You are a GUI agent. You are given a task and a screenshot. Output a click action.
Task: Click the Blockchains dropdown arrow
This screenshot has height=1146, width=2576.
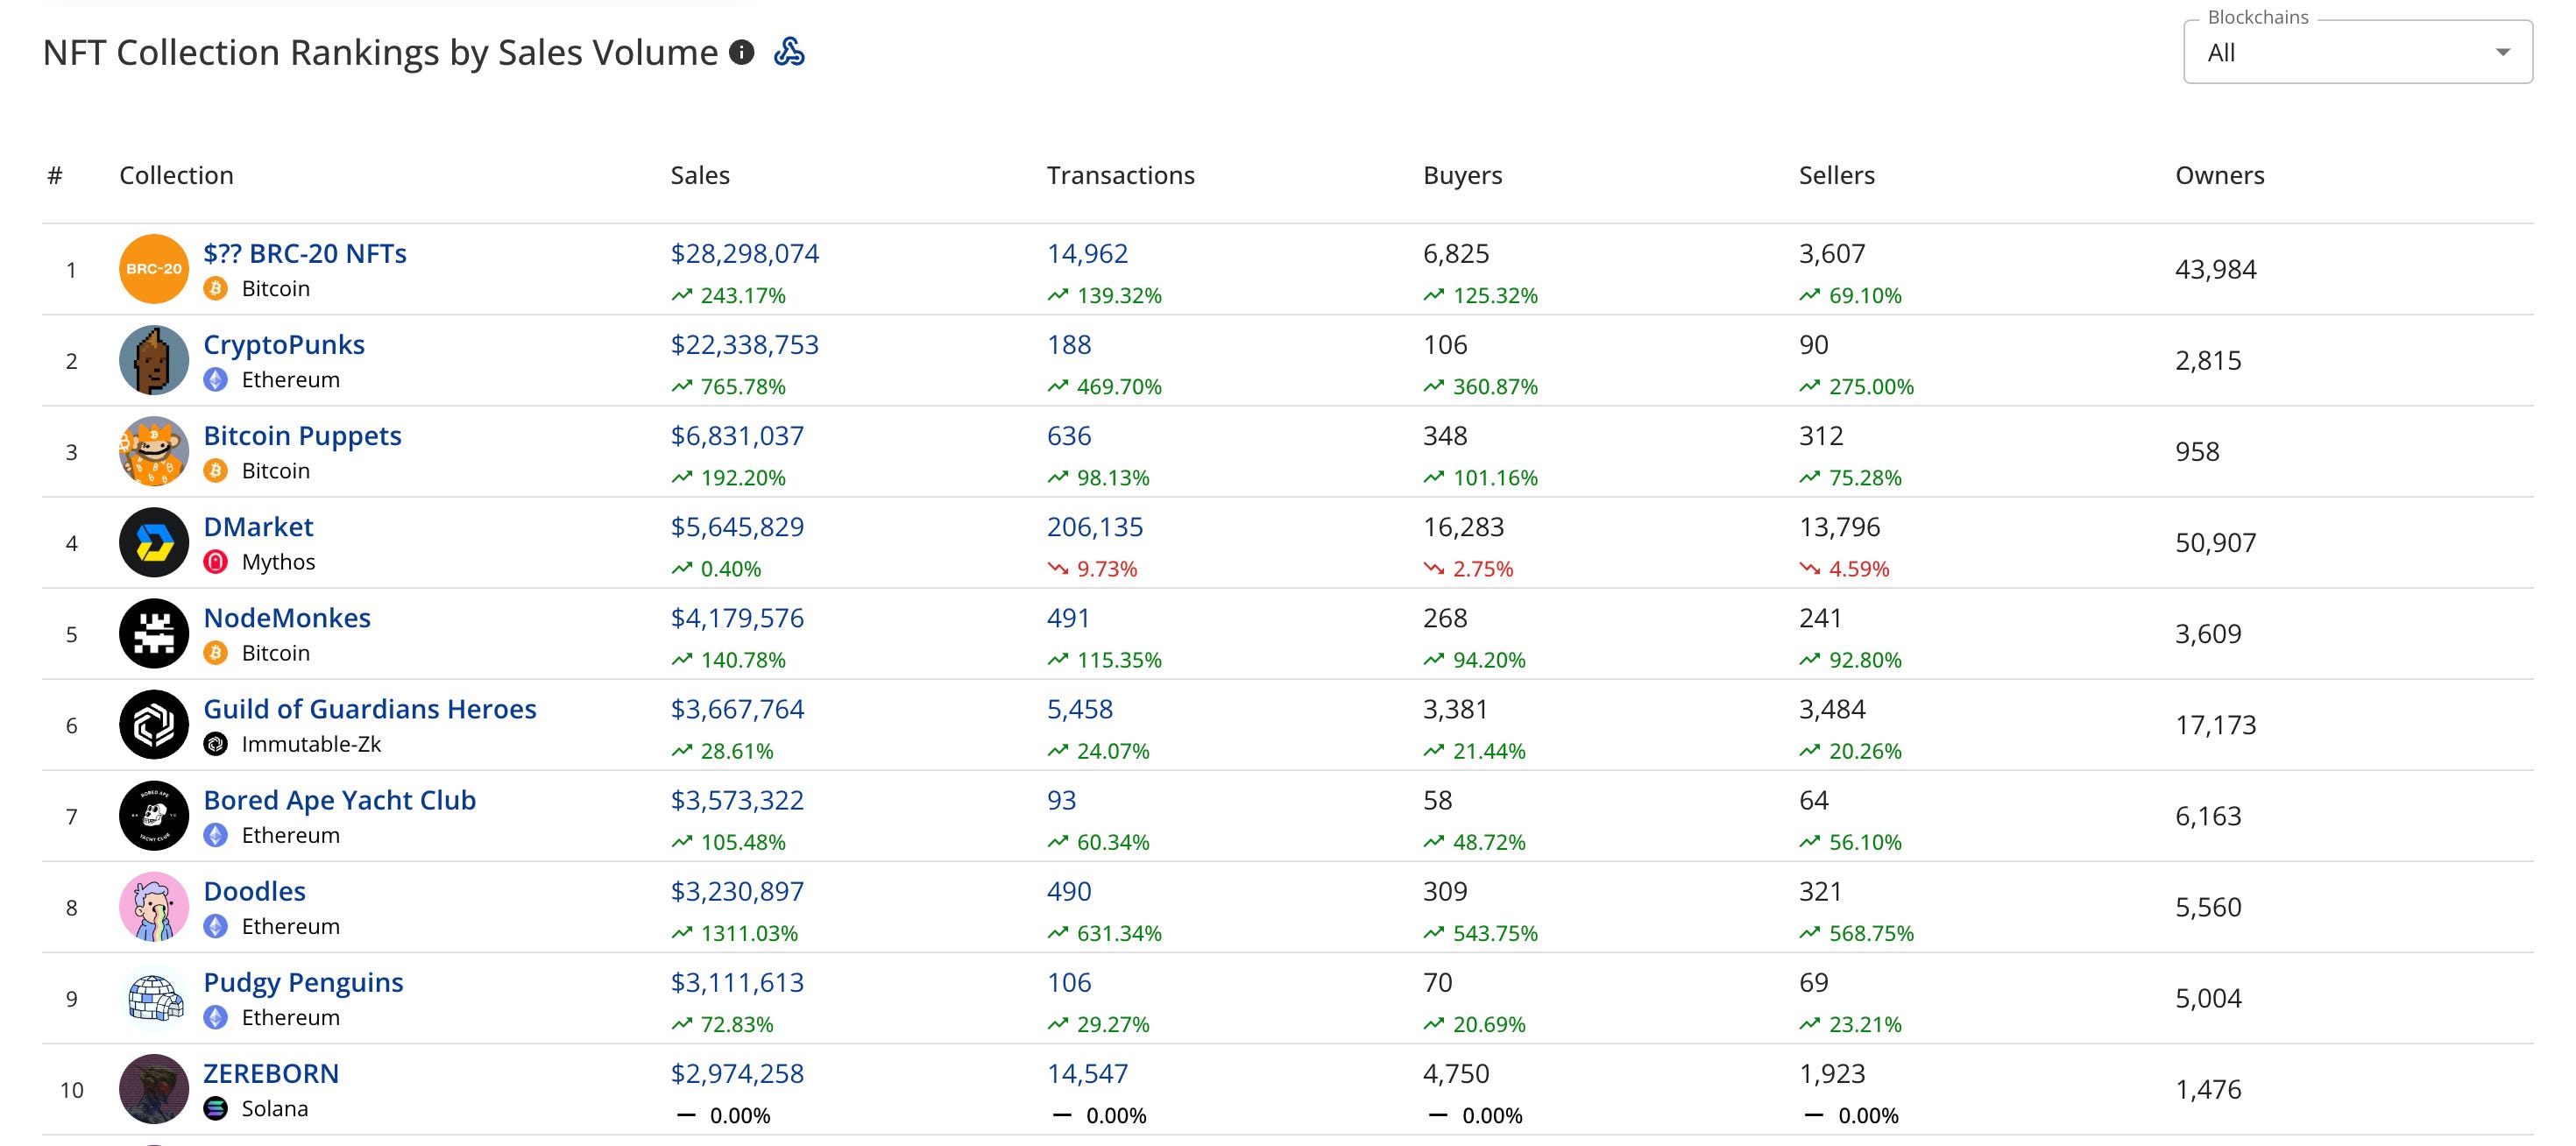click(2502, 53)
